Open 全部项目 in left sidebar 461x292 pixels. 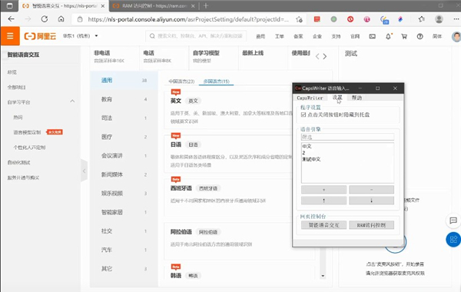point(16,88)
